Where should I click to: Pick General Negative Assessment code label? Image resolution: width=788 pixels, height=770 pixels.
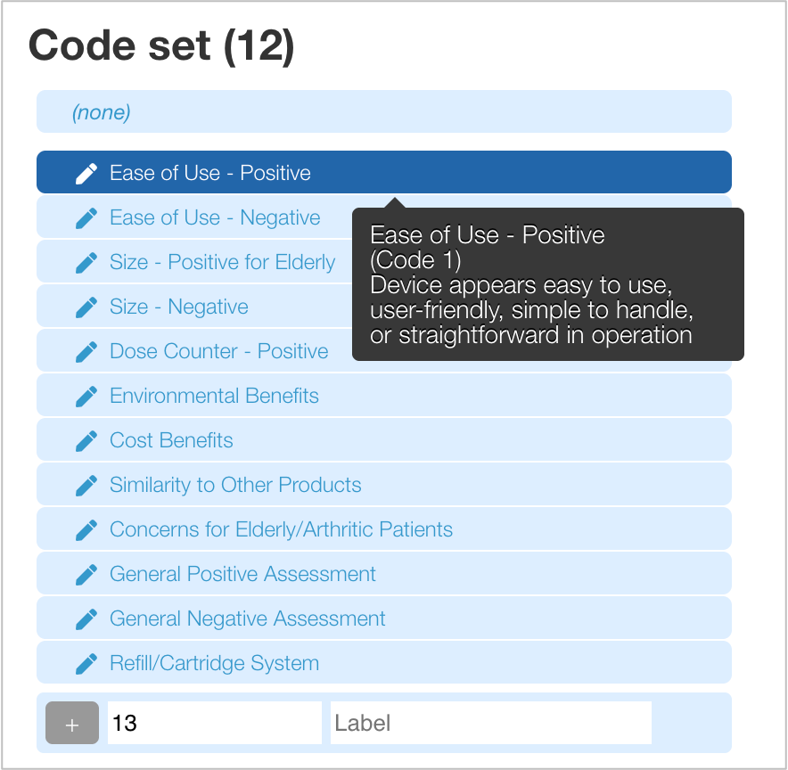pos(247,618)
